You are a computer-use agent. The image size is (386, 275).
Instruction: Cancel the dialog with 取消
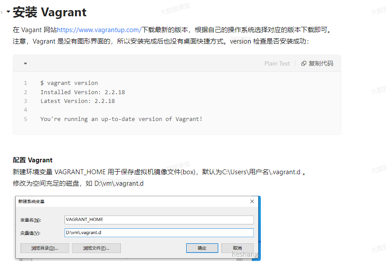click(237, 248)
